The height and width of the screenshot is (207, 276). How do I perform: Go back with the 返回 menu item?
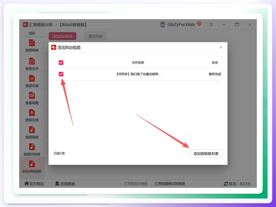[32, 33]
